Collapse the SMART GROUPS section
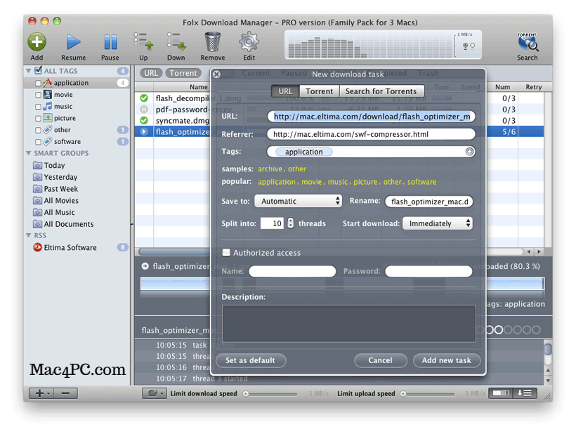 tap(29, 153)
